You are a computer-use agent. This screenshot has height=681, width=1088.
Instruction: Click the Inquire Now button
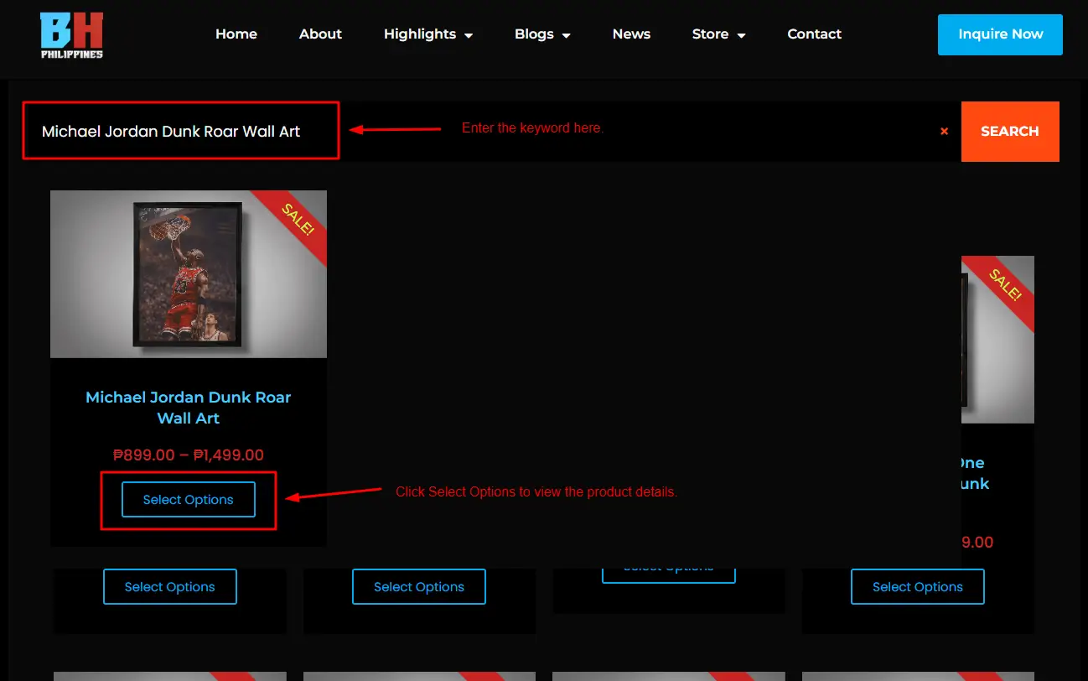1000,34
